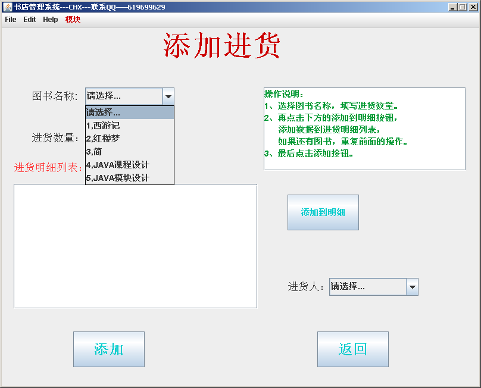Open the File menu

point(11,20)
